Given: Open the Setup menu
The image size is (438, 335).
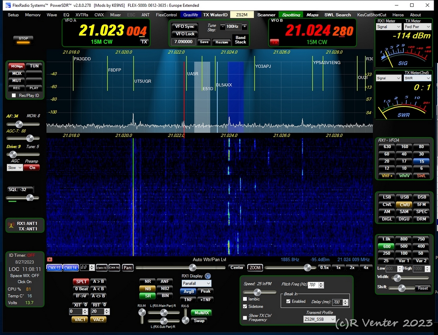Looking at the screenshot, I should (x=13, y=15).
